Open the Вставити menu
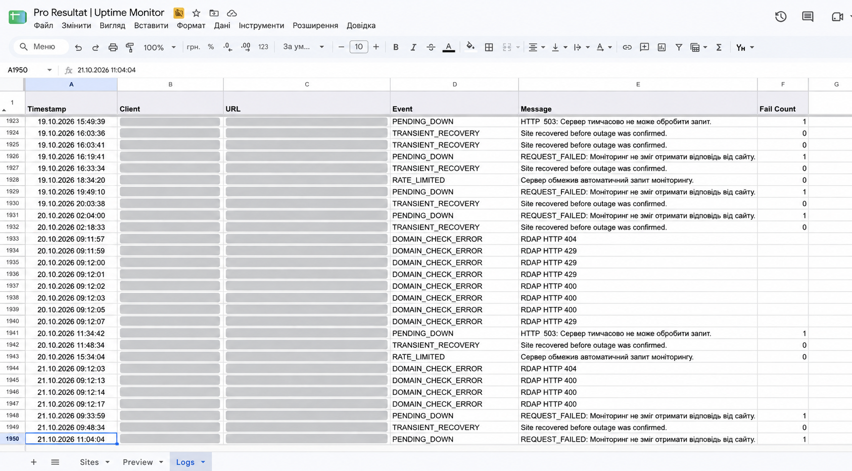The height and width of the screenshot is (471, 852). (151, 26)
